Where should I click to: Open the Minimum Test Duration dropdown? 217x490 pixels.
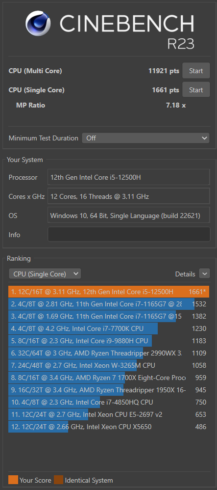point(145,138)
